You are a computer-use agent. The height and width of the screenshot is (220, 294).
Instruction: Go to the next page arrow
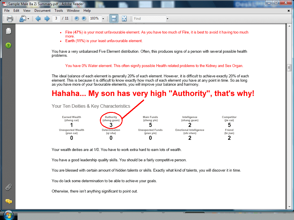[47, 19]
